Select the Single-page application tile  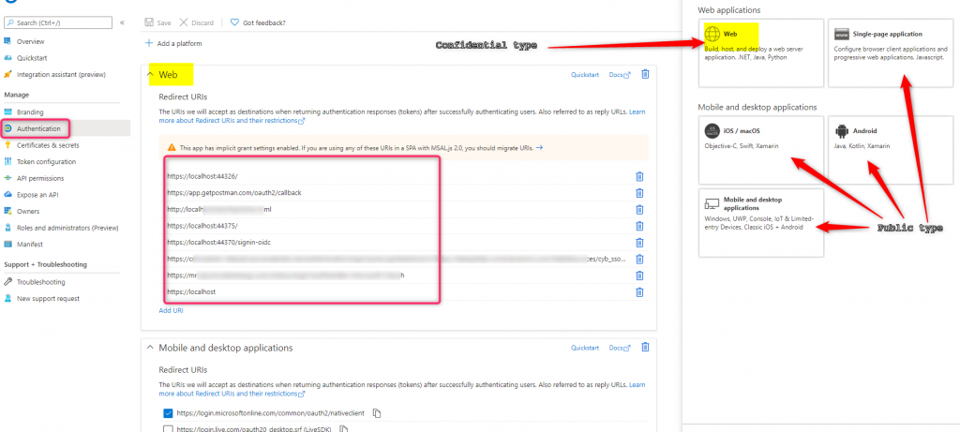pos(891,52)
